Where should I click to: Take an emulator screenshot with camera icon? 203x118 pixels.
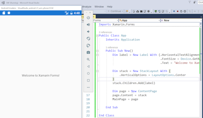point(88,53)
